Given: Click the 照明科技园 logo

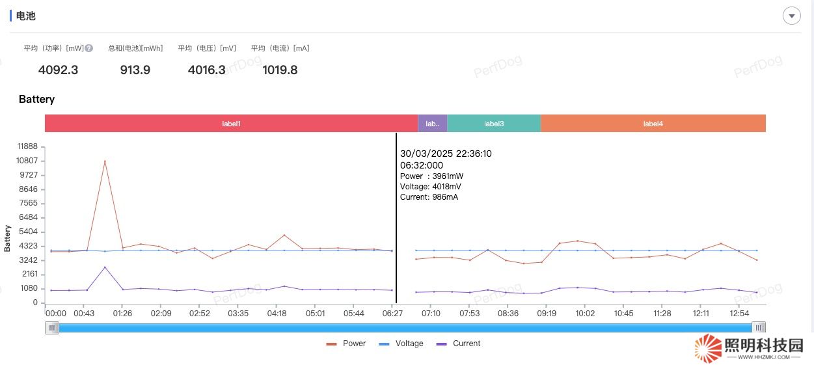Looking at the screenshot, I should [748, 348].
